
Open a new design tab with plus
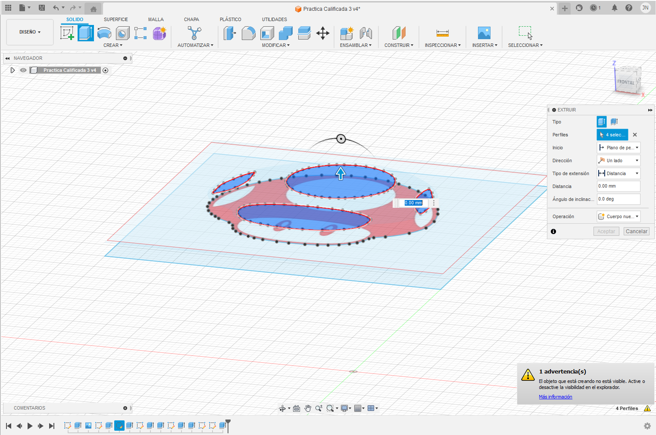[565, 8]
